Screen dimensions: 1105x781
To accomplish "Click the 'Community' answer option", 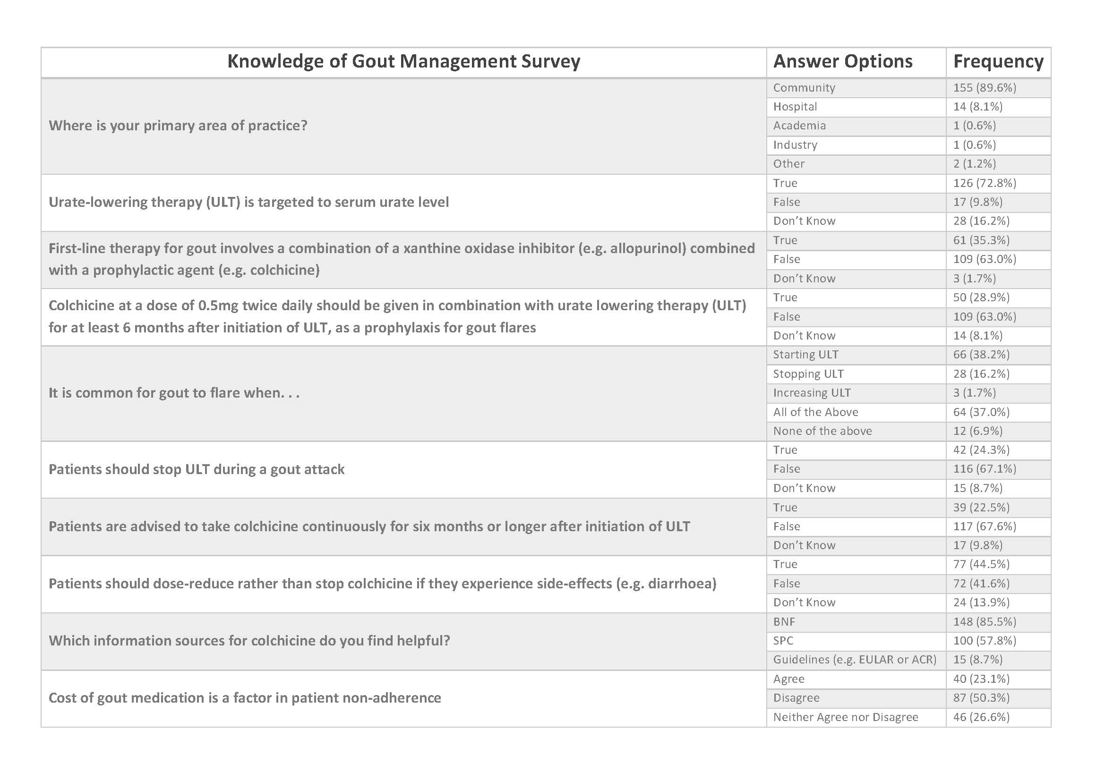I will [804, 87].
